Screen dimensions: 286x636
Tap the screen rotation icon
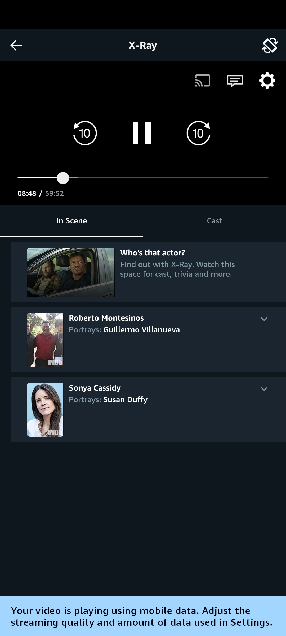270,45
